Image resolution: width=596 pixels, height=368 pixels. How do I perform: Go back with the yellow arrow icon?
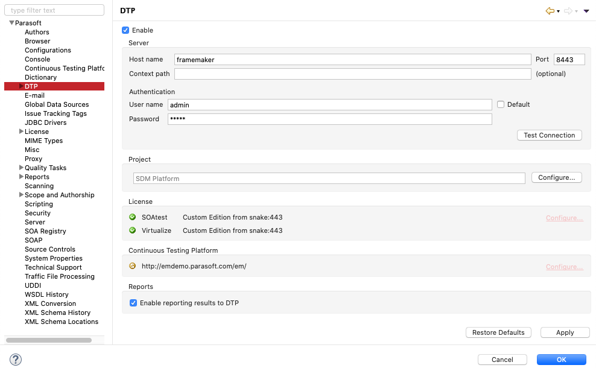pyautogui.click(x=550, y=11)
